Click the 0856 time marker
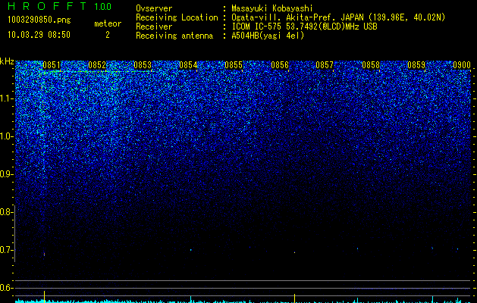477x303 pixels. pos(280,65)
